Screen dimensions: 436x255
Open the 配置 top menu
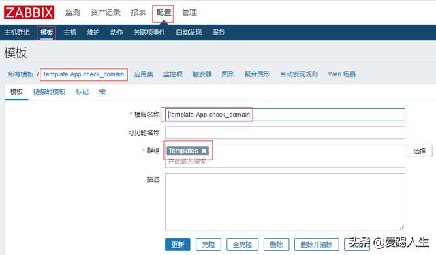click(x=163, y=12)
